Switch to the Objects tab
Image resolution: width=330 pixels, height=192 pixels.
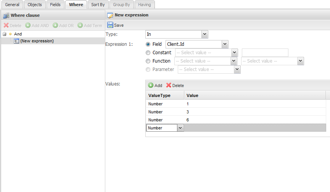pyautogui.click(x=35, y=5)
